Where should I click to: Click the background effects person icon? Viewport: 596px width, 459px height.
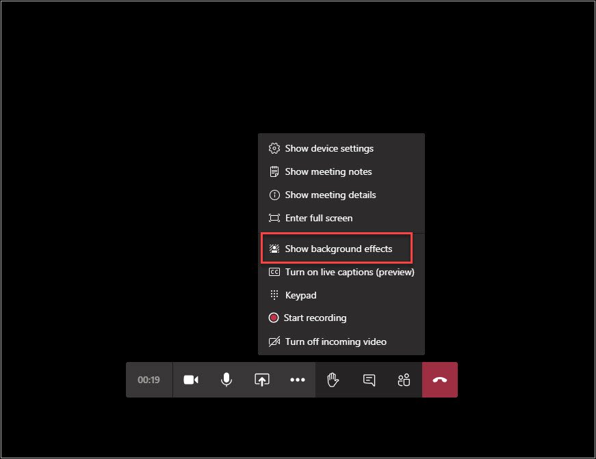pyautogui.click(x=274, y=249)
